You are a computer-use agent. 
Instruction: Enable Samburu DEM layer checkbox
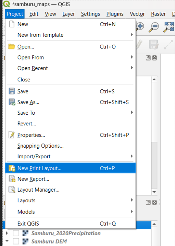16,241
